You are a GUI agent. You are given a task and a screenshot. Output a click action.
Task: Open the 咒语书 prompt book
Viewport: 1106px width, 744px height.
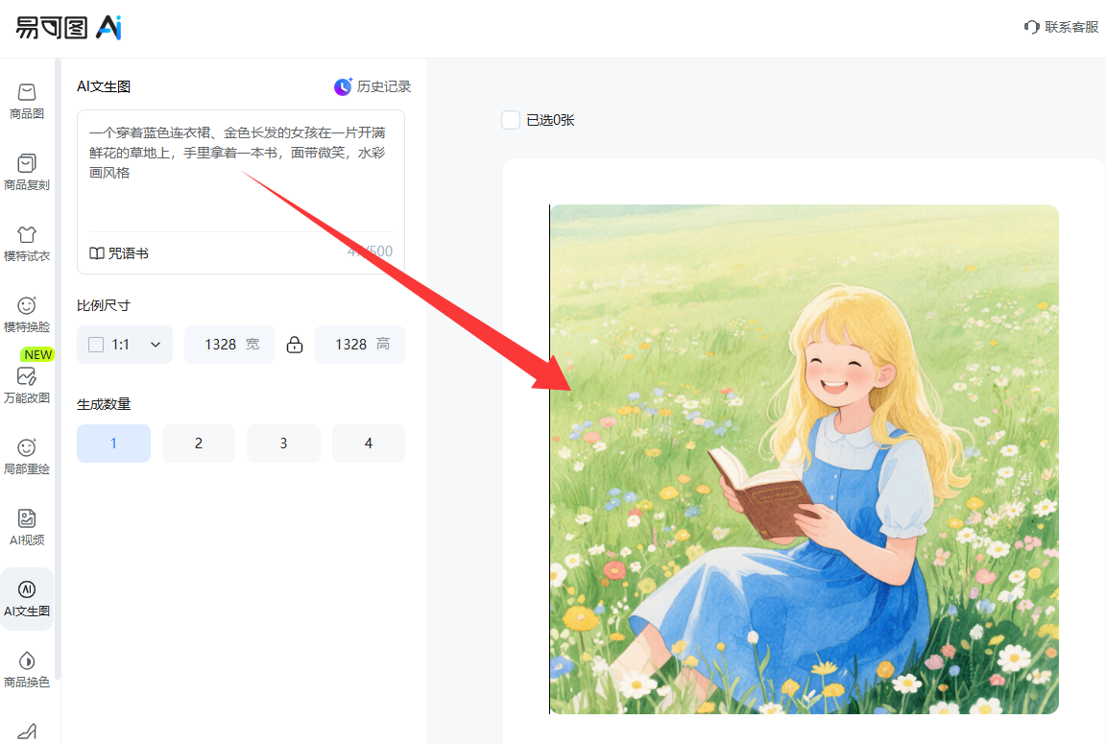118,253
